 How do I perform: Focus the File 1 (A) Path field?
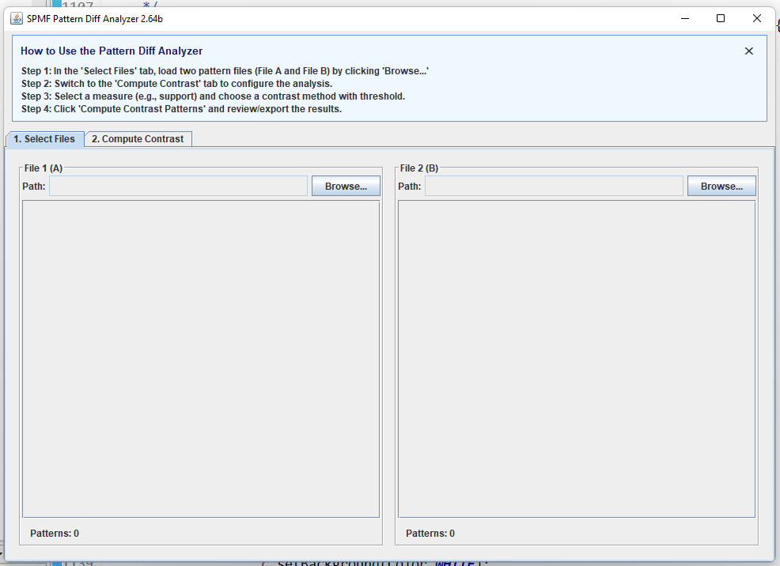click(x=178, y=187)
